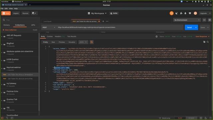Viewport: 213px width, 120px height.
Task: Toggle sidebar icon in status bar
Action: [2, 118]
